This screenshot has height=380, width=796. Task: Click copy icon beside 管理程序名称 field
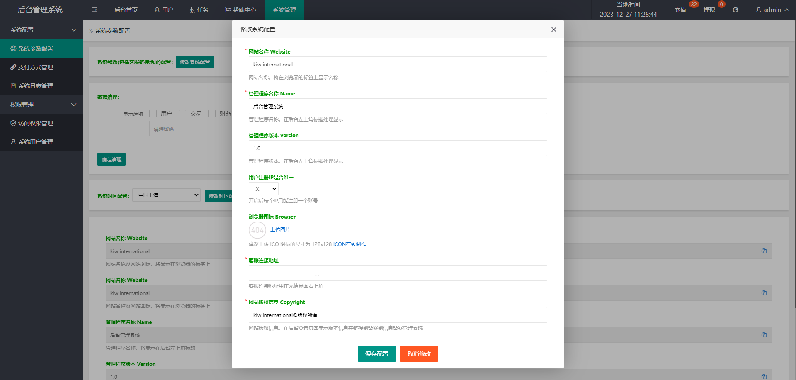click(764, 335)
